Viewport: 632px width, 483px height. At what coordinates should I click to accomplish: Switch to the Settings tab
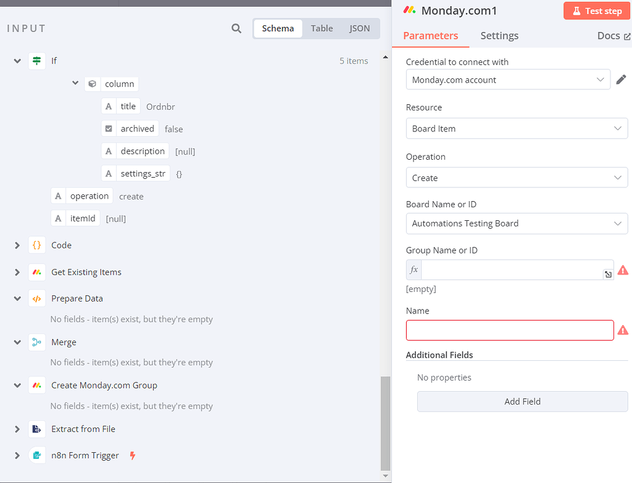tap(499, 36)
